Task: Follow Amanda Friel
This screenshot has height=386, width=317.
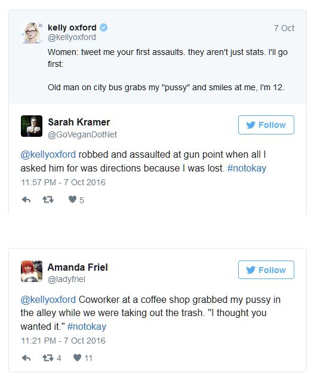Action: coord(266,270)
